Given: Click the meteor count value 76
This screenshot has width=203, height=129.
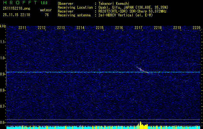Looking at the screenshot, I should point(47,15).
